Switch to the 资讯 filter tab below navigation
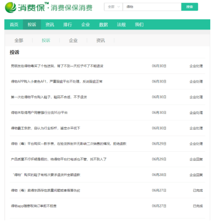Viewport: 213px width, 223px height. 101,40
